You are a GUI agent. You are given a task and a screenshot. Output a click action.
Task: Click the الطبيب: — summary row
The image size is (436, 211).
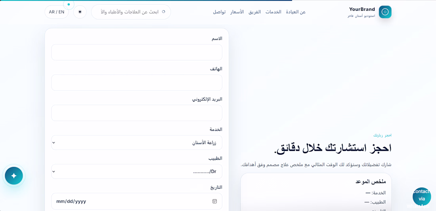(375, 202)
